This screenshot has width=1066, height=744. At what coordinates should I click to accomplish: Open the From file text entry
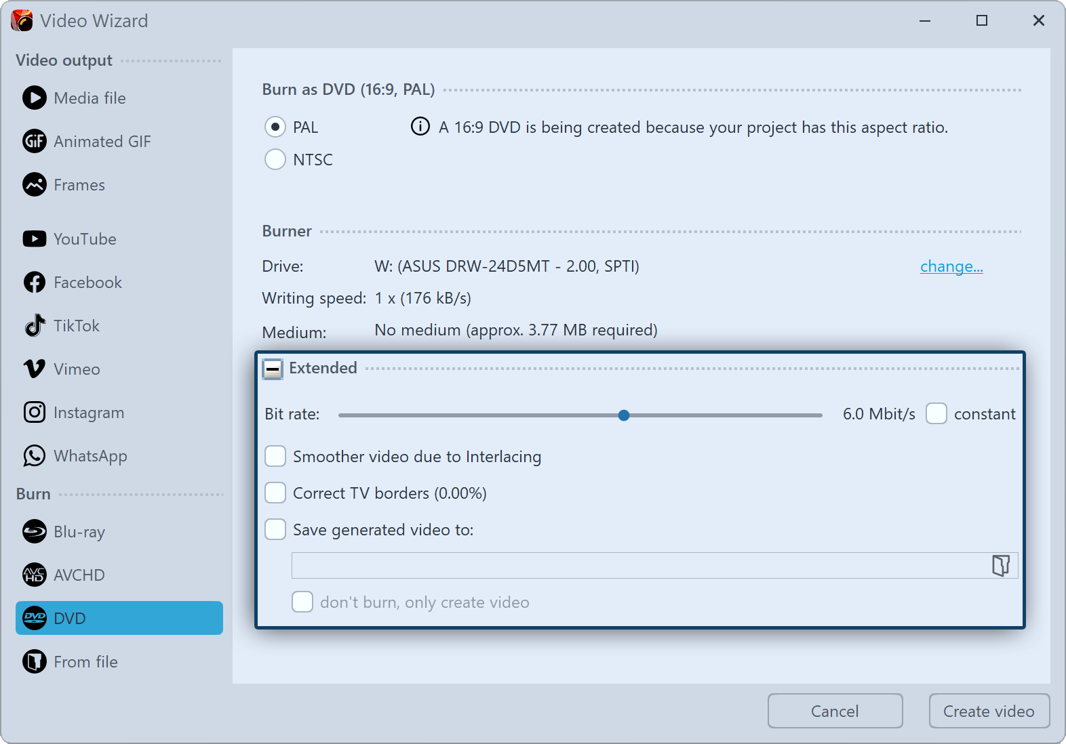pos(86,662)
